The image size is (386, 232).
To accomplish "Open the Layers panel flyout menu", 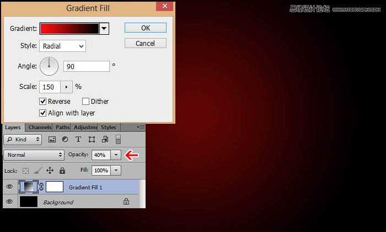I will tap(141, 127).
